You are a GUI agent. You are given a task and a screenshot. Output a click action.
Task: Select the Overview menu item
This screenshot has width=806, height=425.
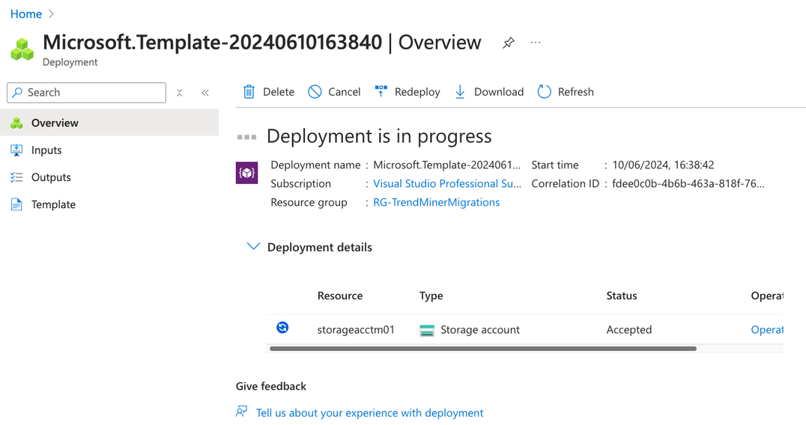(x=55, y=123)
